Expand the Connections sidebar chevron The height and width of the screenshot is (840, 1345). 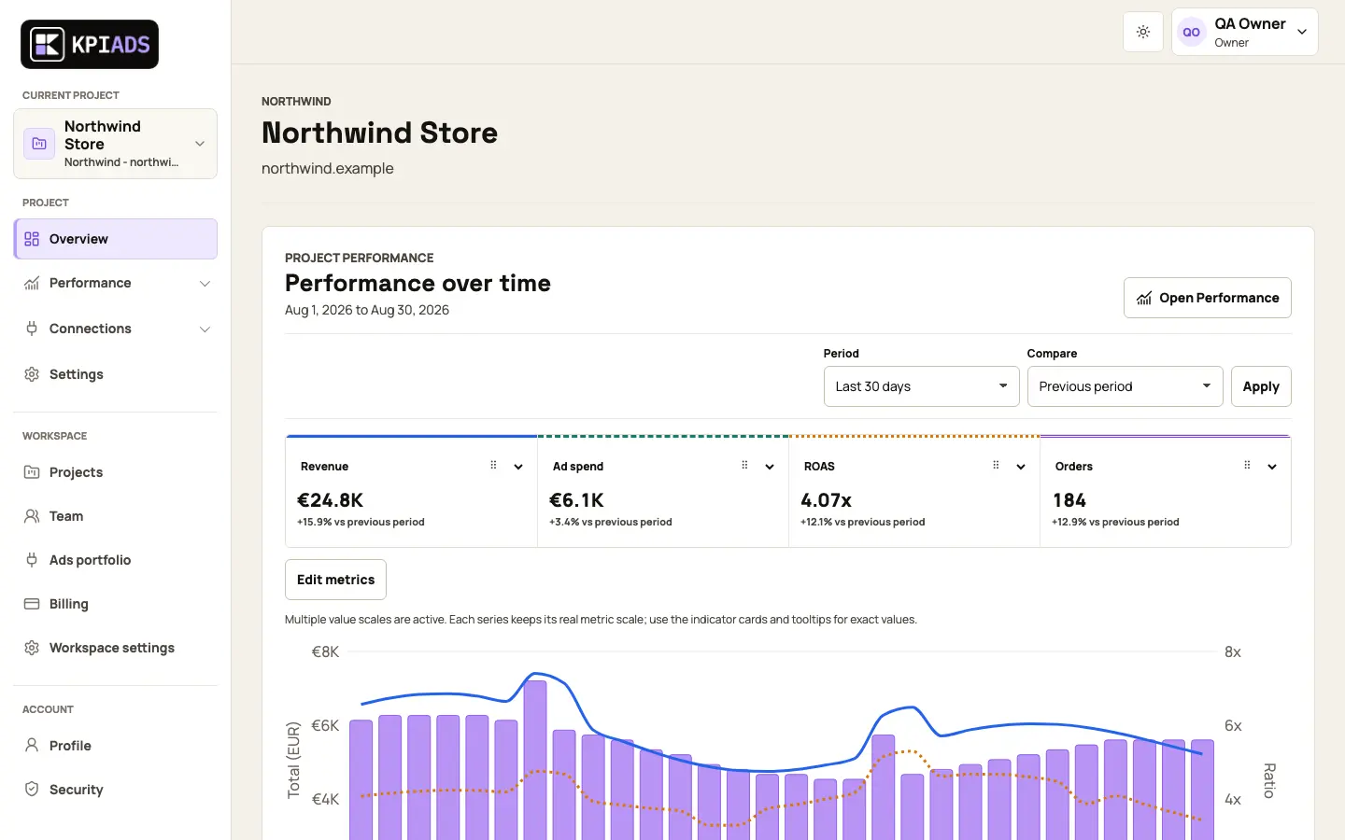point(205,329)
